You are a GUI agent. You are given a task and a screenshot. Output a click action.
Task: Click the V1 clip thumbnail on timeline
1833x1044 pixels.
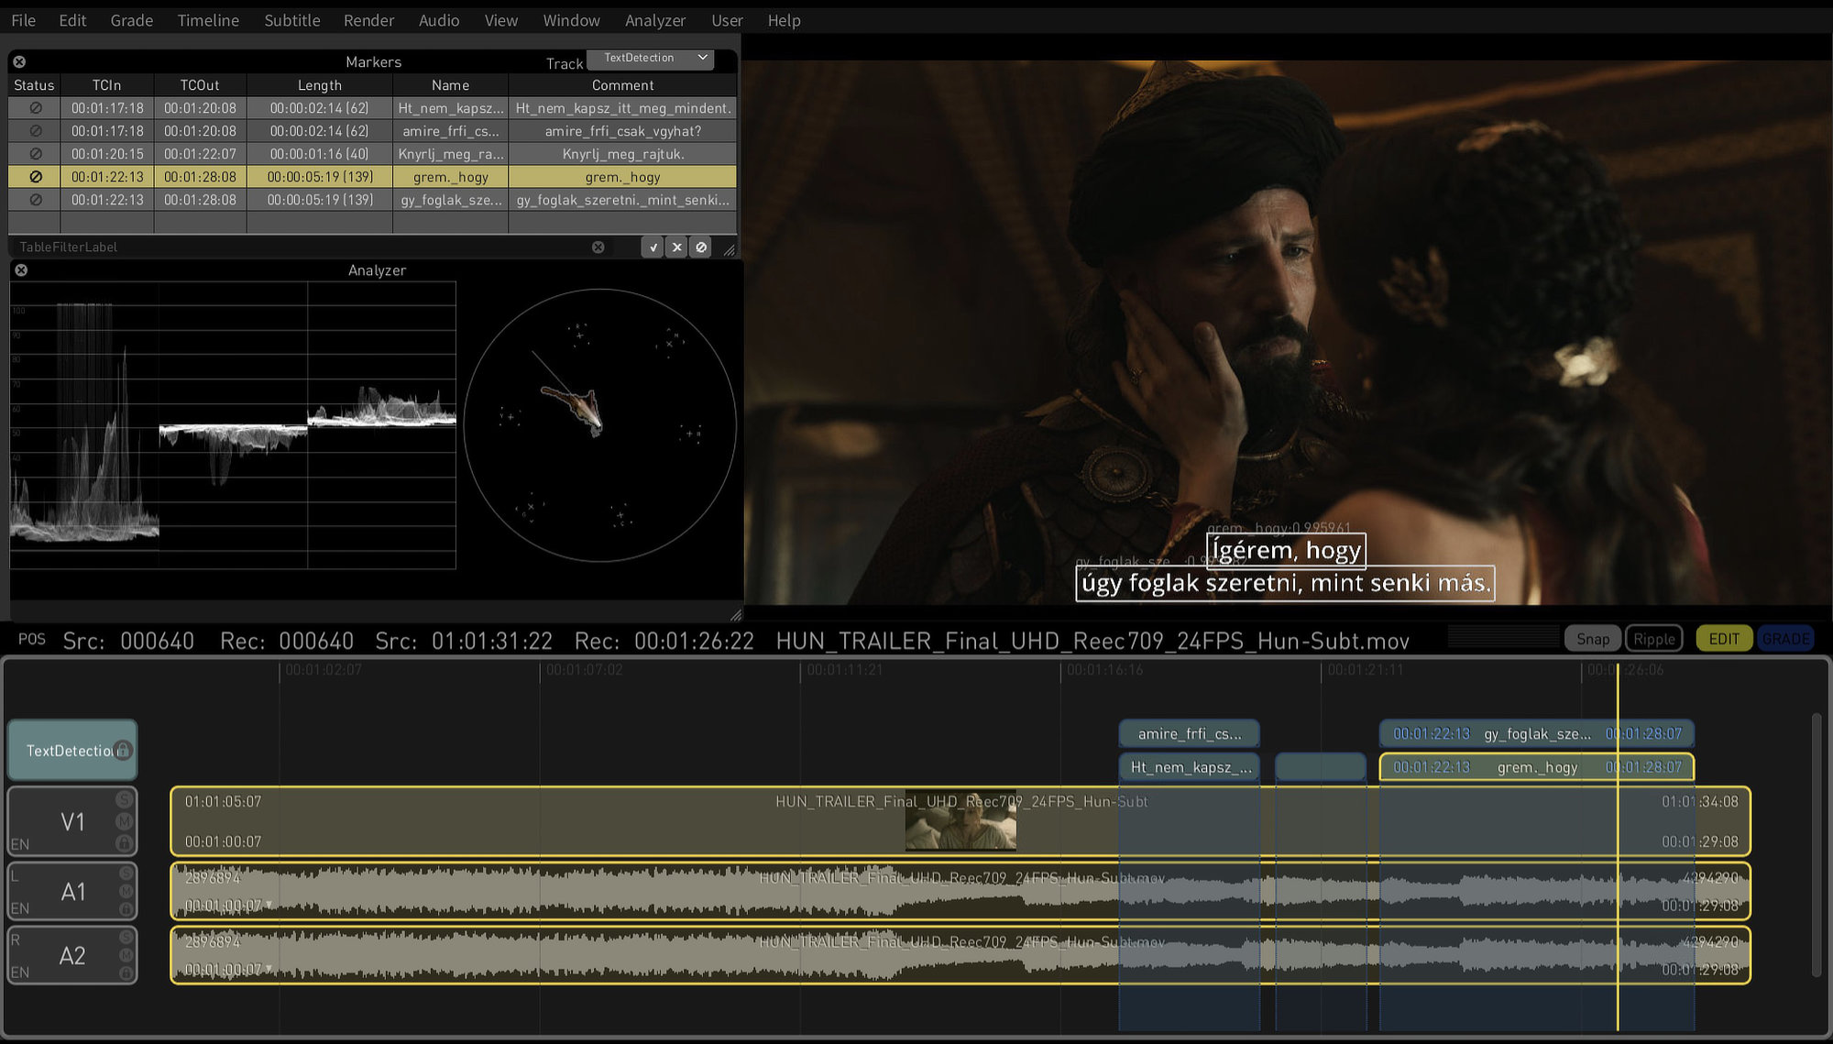[x=960, y=820]
